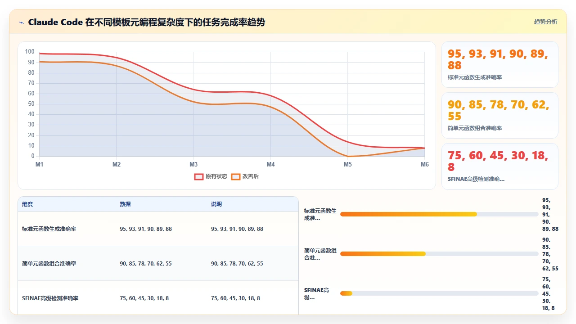Select the dashboard title starting with Claude Code

[147, 22]
